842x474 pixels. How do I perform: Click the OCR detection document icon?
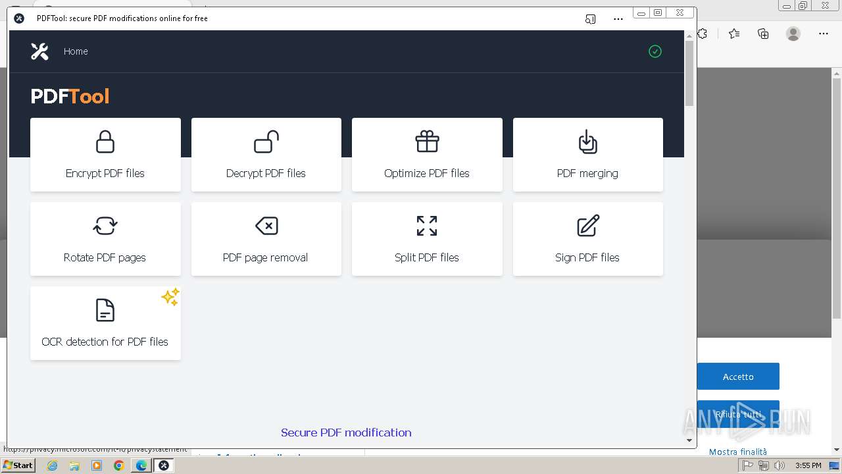point(105,310)
